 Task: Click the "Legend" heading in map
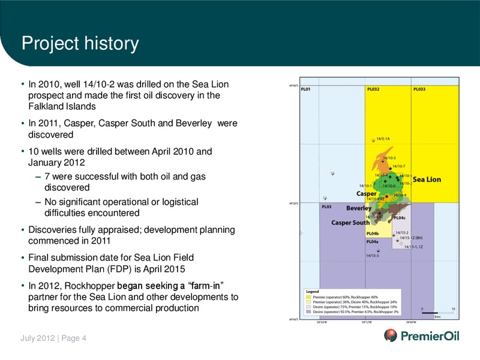coord(313,292)
